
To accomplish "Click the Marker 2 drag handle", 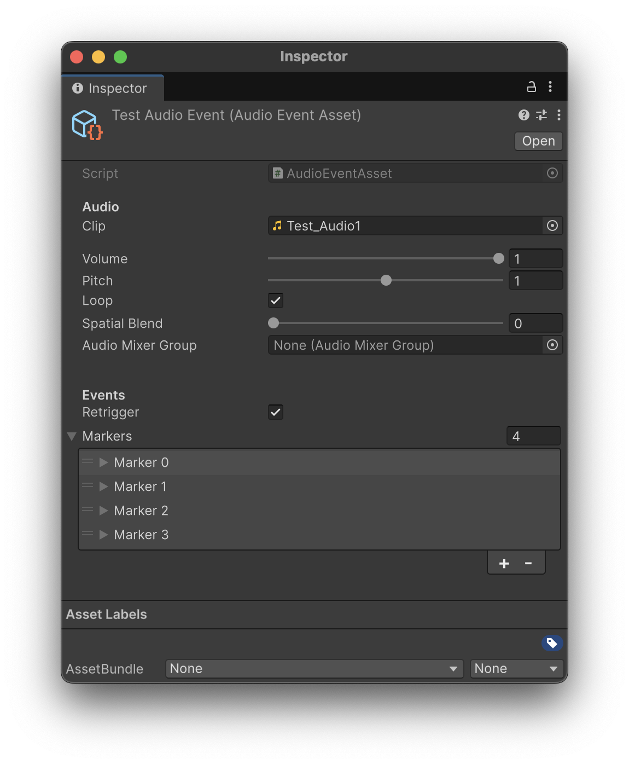I will tap(88, 510).
